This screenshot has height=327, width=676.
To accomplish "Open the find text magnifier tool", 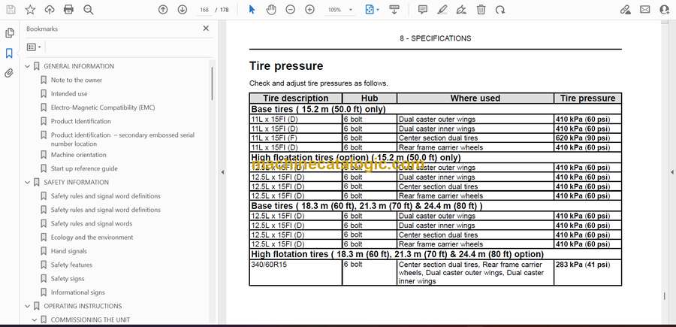I will 89,10.
